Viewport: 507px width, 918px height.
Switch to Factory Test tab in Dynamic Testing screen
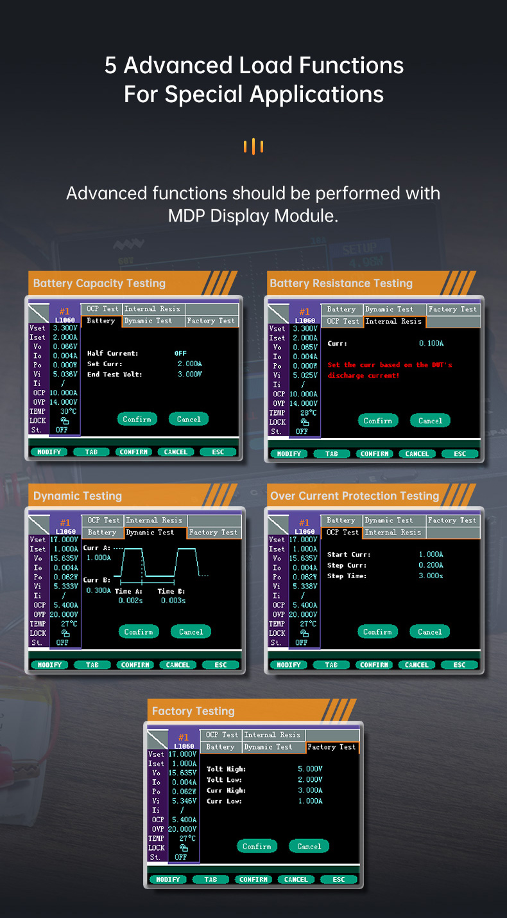click(213, 533)
